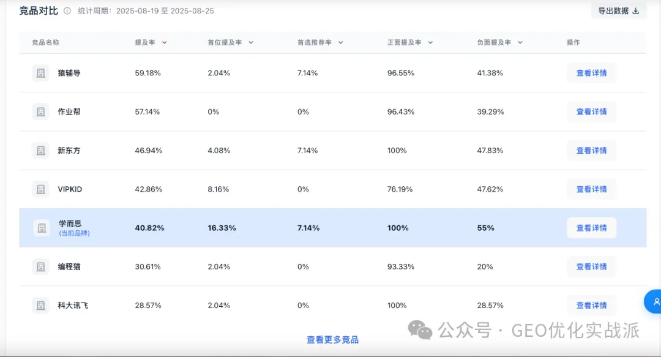Screen dimensions: 661x357
Task: Select the 作业帮 name cell
Action: 69,112
